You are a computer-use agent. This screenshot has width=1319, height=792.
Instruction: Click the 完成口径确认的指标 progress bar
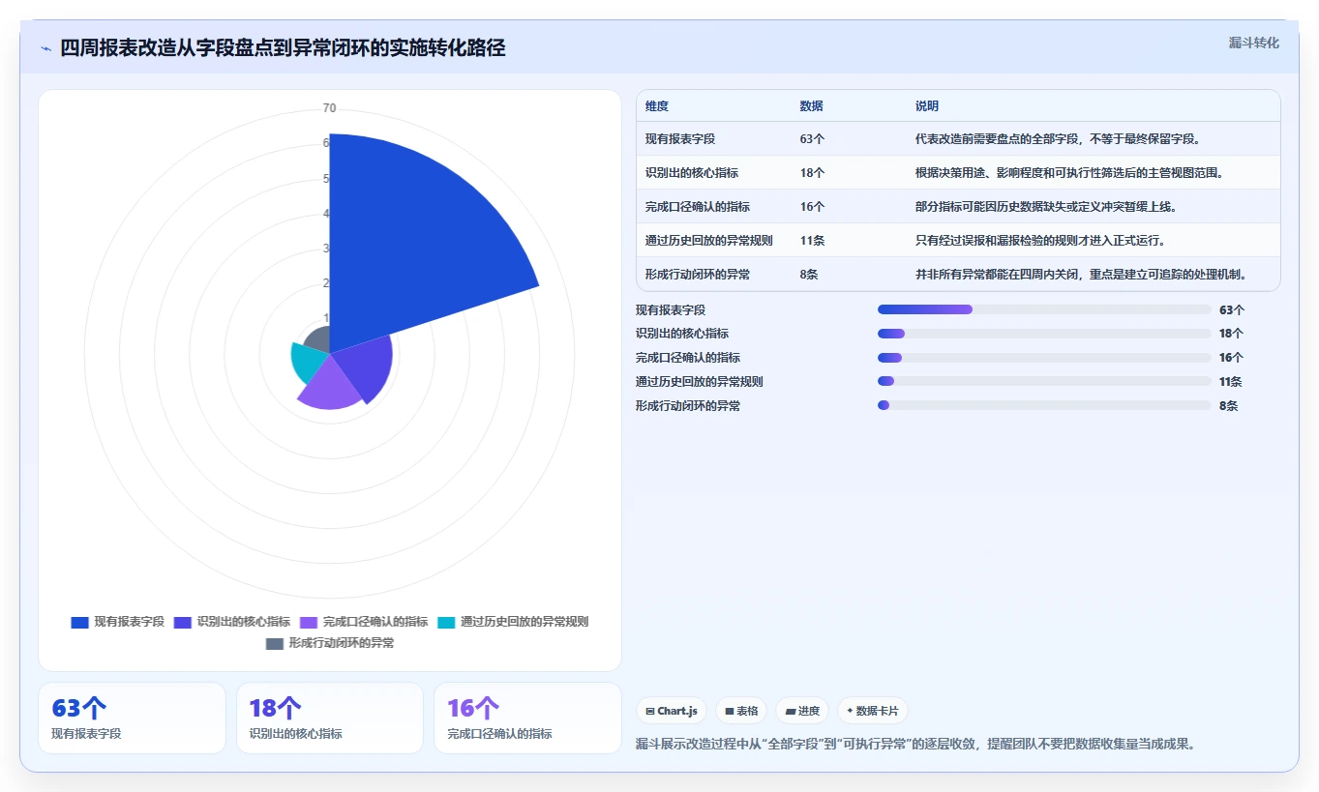pyautogui.click(x=1044, y=358)
